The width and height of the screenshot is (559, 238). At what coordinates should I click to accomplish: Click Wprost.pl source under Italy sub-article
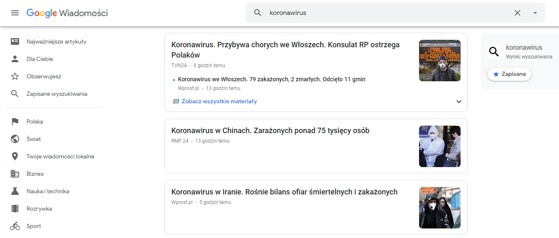point(189,88)
